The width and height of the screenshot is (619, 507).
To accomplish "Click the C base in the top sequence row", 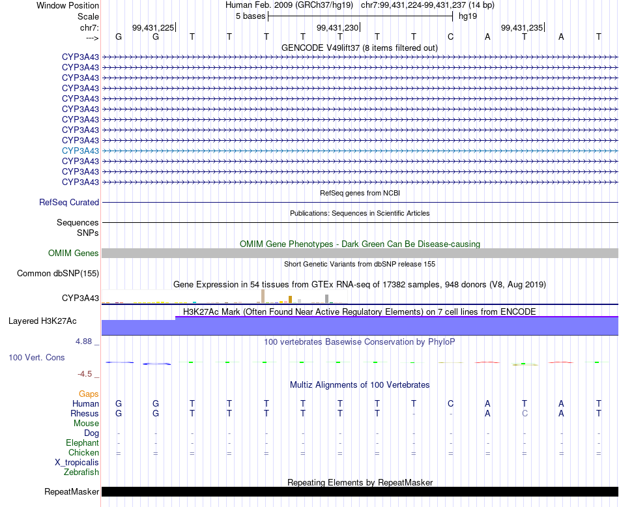I will [450, 36].
